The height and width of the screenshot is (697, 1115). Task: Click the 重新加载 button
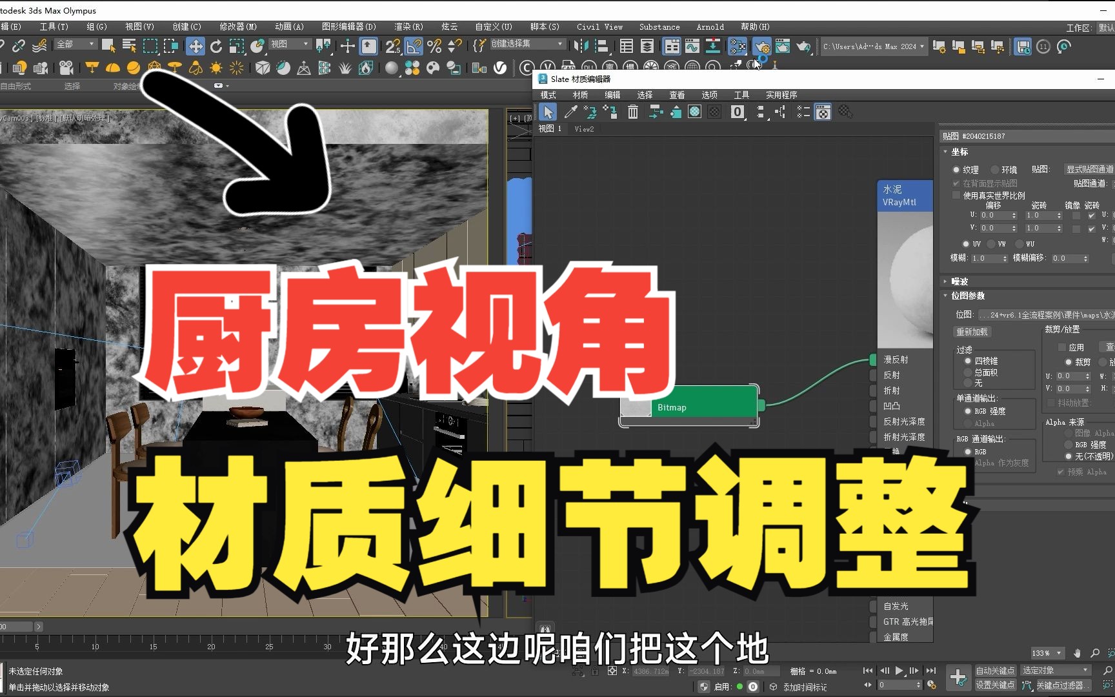click(972, 332)
